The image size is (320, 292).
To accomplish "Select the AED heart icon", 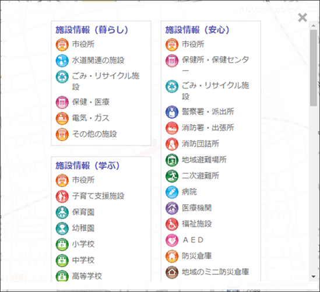I will pyautogui.click(x=172, y=240).
